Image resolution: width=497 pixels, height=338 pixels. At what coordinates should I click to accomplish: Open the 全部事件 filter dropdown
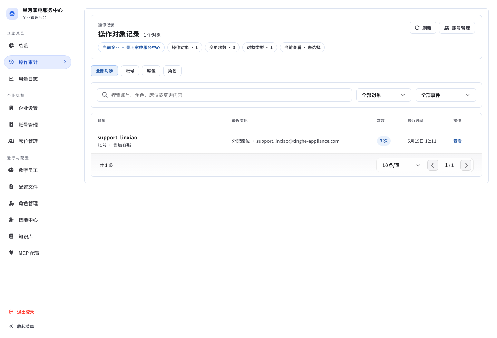(446, 95)
